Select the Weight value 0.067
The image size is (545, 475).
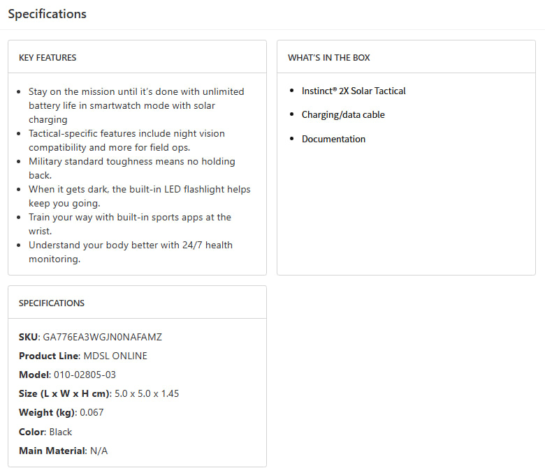(x=92, y=412)
